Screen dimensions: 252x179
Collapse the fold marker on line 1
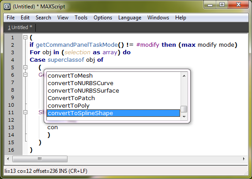click(25, 37)
